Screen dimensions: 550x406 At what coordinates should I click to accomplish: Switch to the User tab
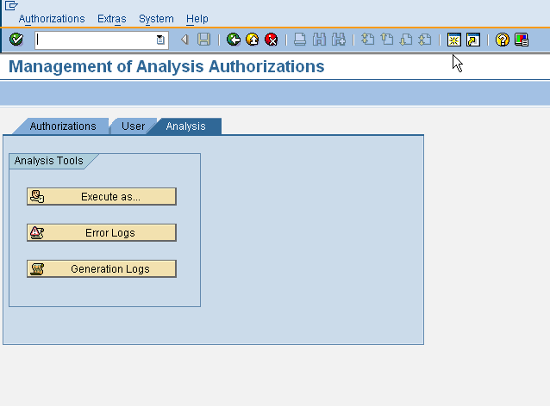(x=134, y=126)
